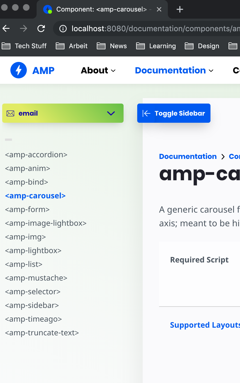Open the Design bookmarks folder
Image resolution: width=240 pixels, height=383 pixels.
coord(202,46)
